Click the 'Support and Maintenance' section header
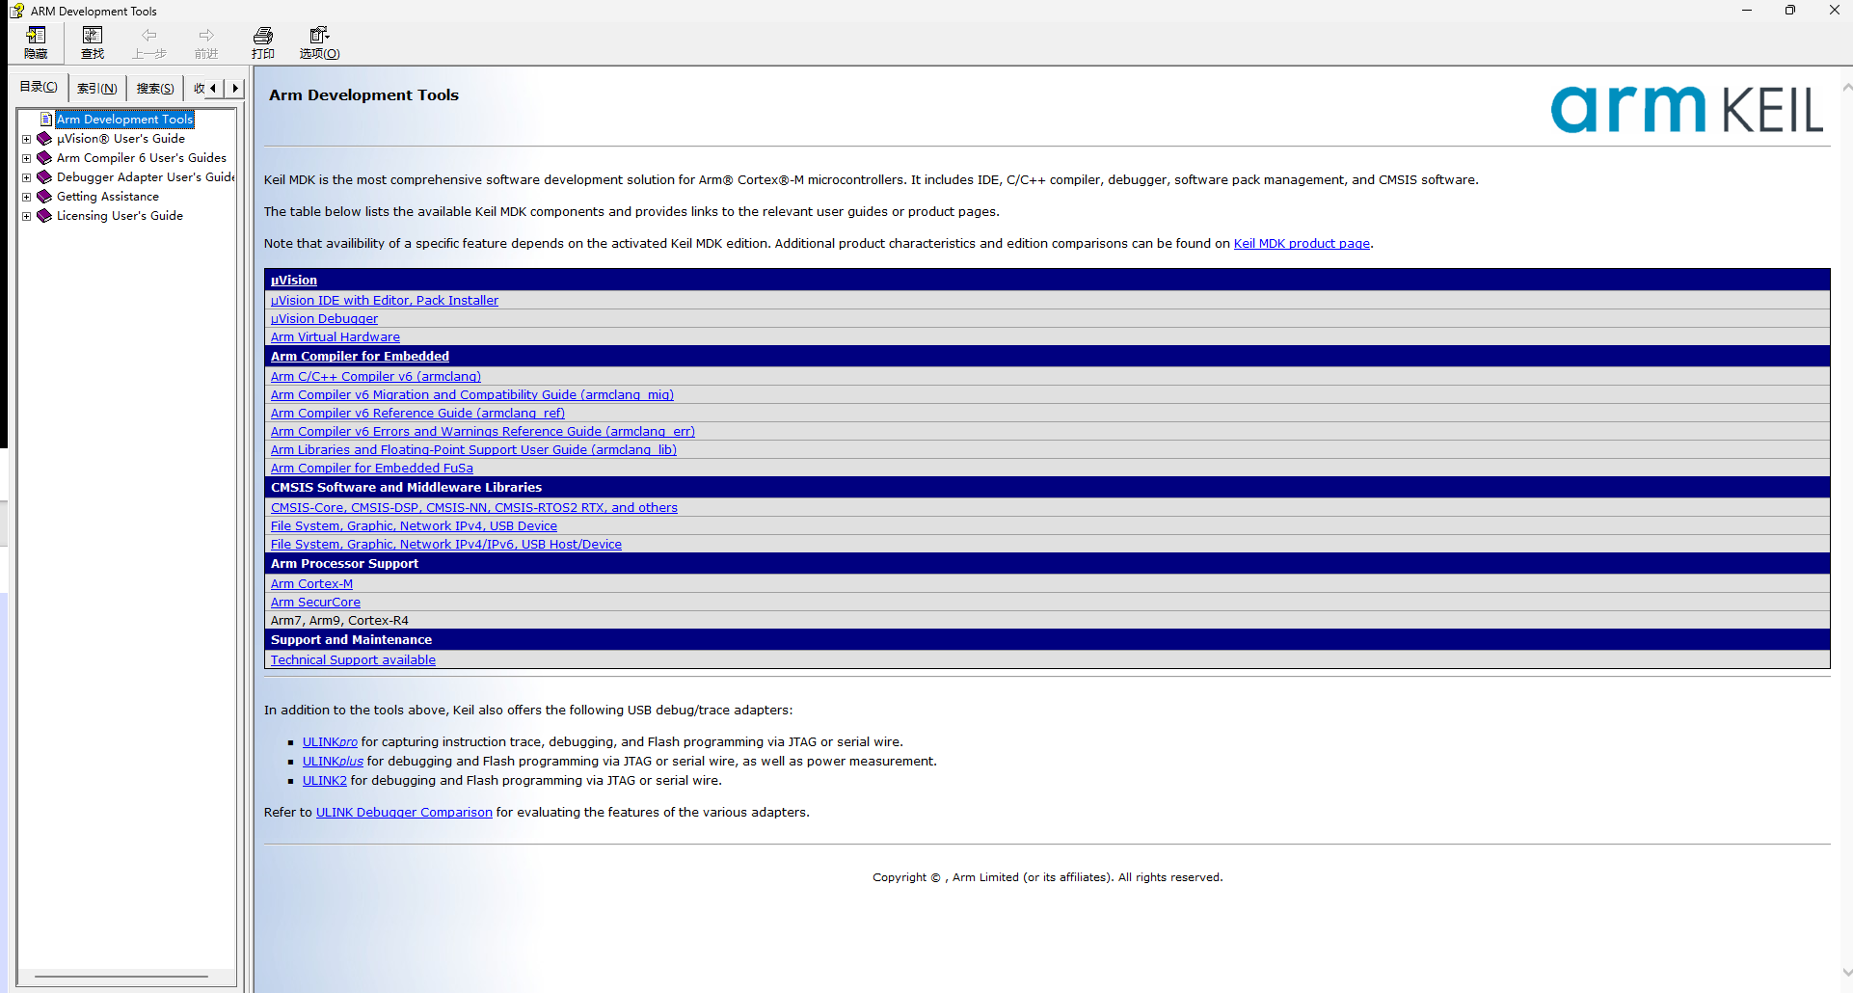Viewport: 1853px width, 993px height. click(x=351, y=640)
